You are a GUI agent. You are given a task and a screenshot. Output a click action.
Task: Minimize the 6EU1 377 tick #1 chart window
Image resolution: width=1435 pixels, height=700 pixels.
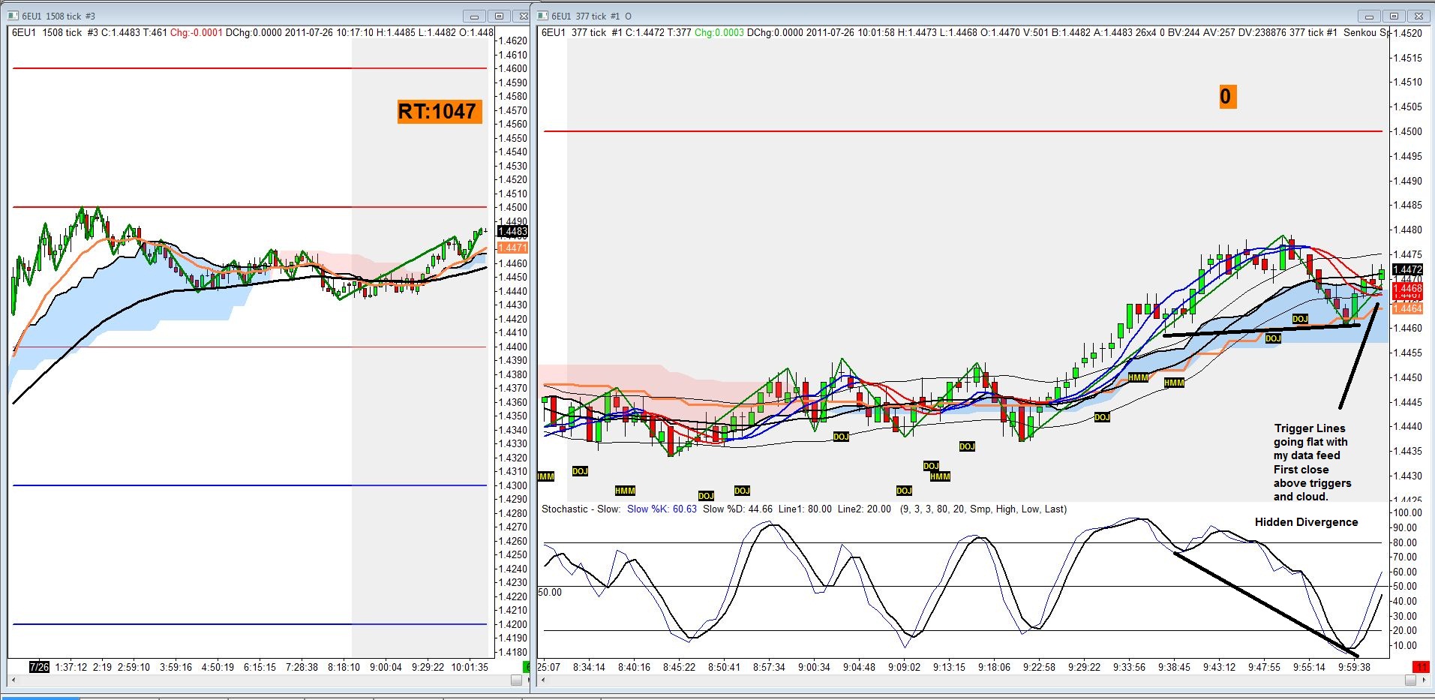1369,16
